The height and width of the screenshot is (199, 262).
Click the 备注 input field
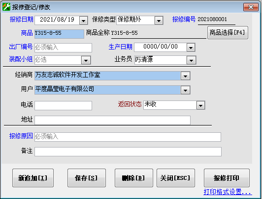pyautogui.click(x=128, y=151)
